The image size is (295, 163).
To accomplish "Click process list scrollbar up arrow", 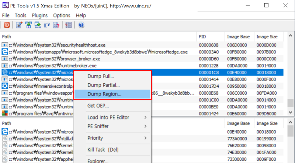I will [x=291, y=35].
